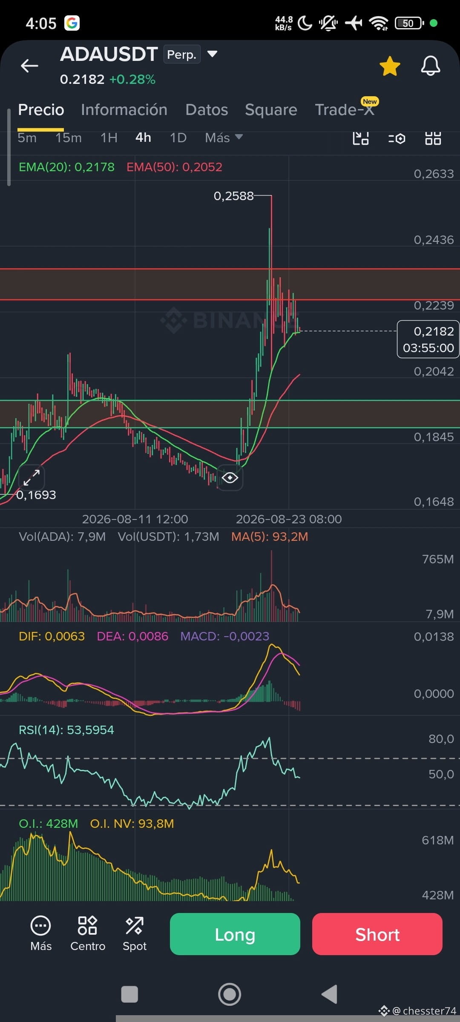Tap the current price label 0,2182
The image size is (460, 1022).
point(428,339)
